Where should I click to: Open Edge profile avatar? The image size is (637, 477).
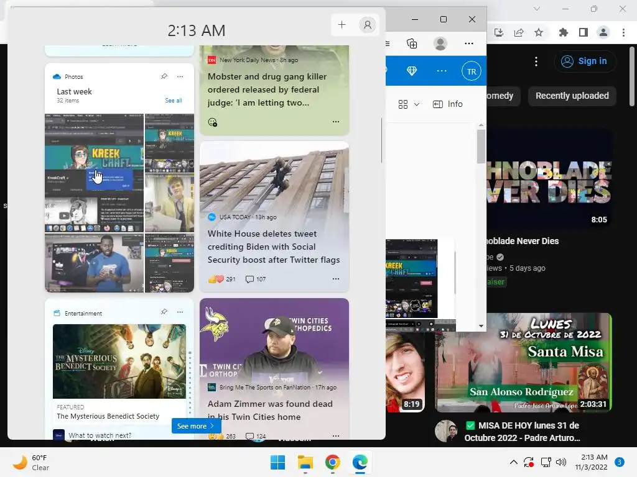click(440, 43)
